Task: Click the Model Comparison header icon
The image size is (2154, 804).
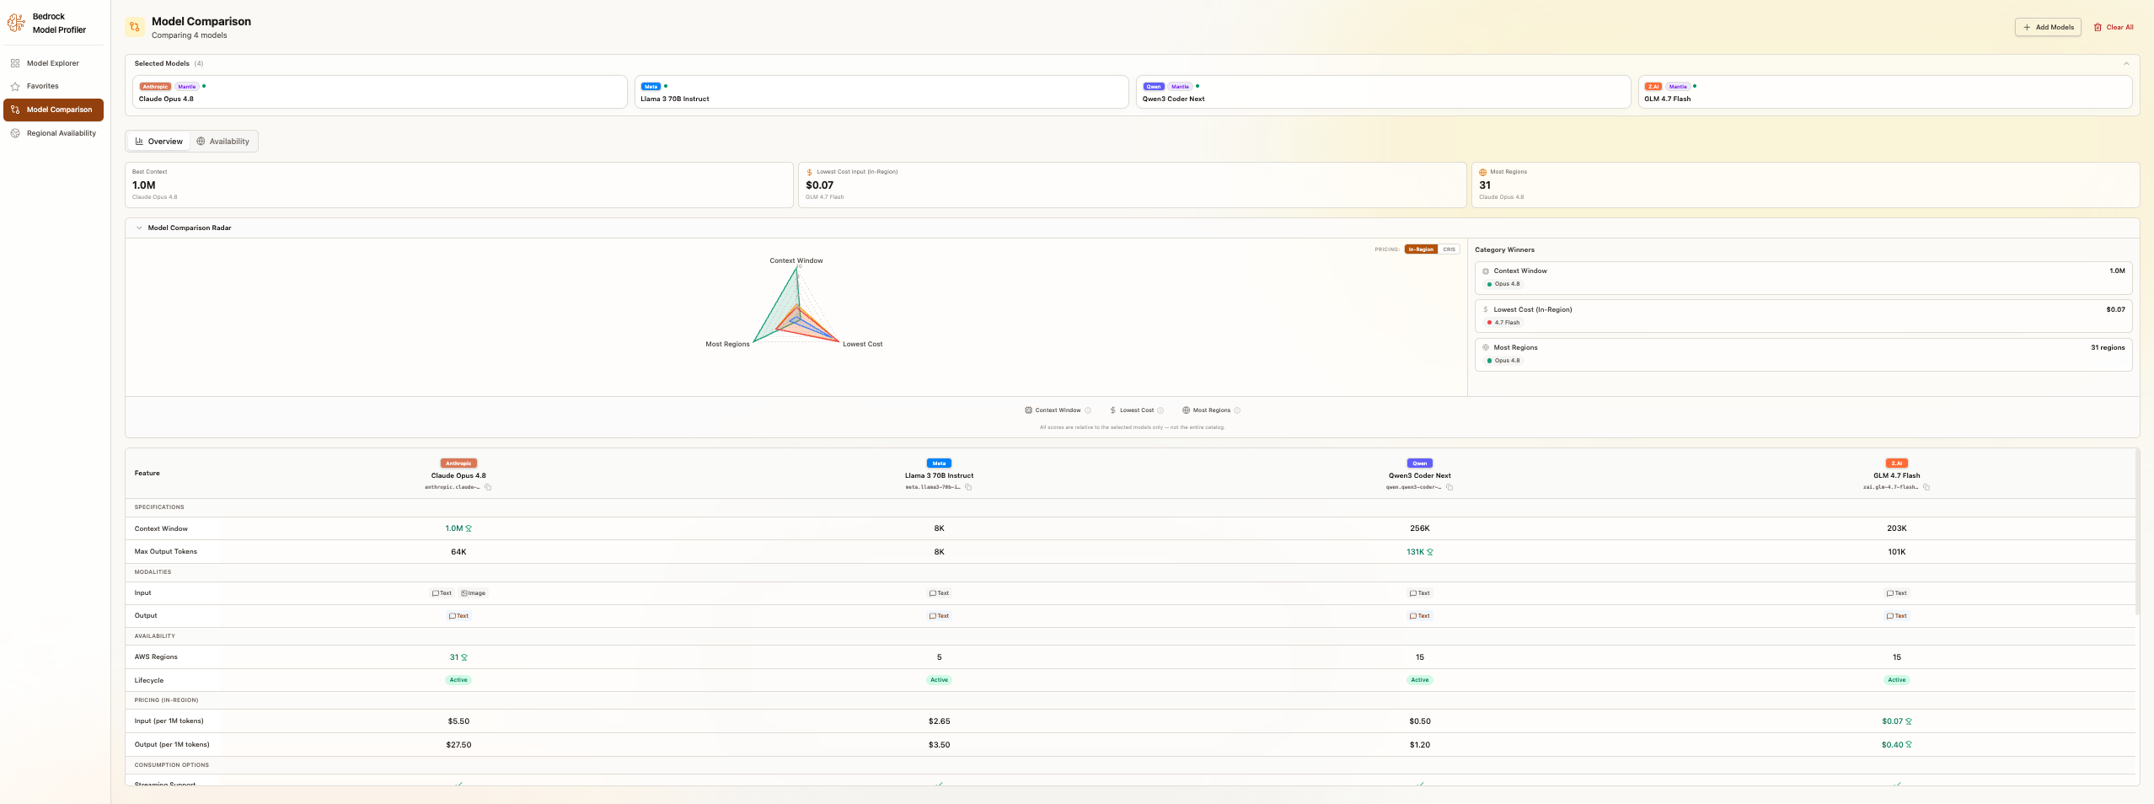Action: (x=134, y=27)
